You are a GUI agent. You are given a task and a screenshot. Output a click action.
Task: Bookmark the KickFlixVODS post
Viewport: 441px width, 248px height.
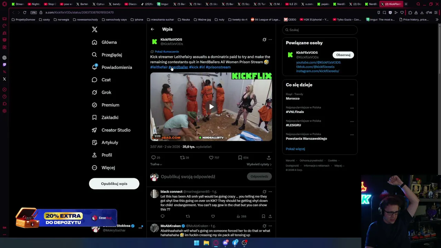click(x=240, y=157)
